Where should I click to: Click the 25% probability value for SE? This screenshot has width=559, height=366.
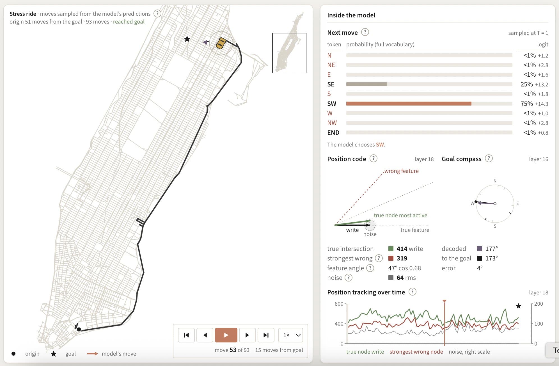click(527, 84)
